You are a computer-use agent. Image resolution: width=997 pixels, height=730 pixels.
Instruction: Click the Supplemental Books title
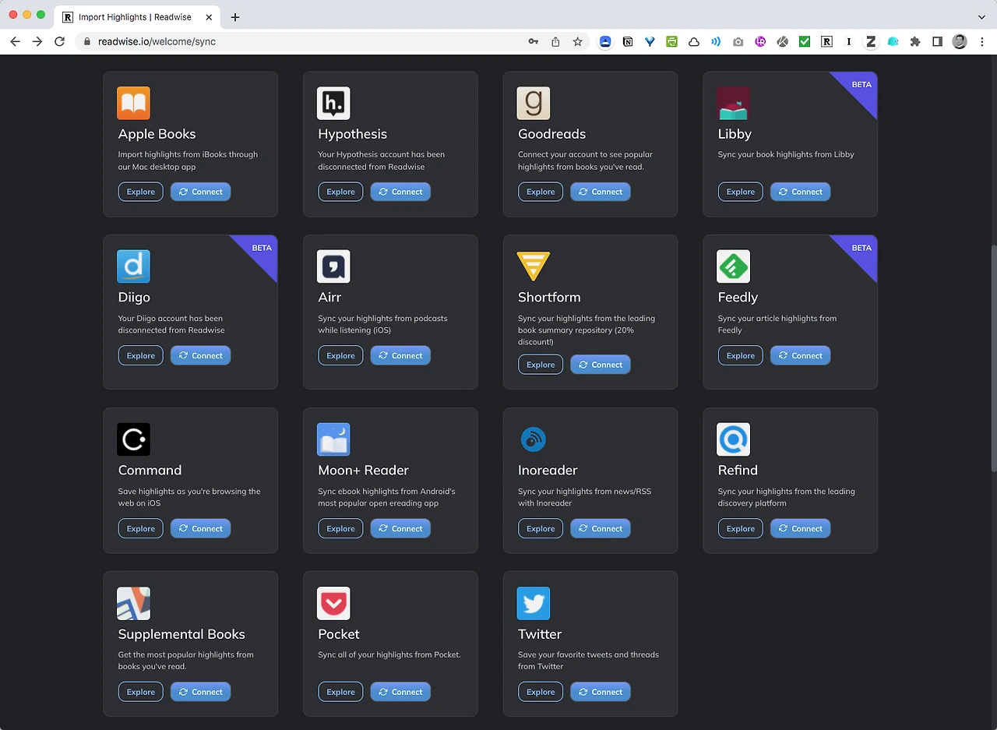click(181, 634)
